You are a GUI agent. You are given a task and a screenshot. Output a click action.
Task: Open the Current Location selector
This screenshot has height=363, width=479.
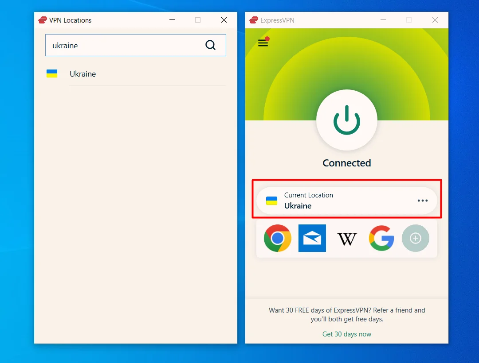coord(347,200)
